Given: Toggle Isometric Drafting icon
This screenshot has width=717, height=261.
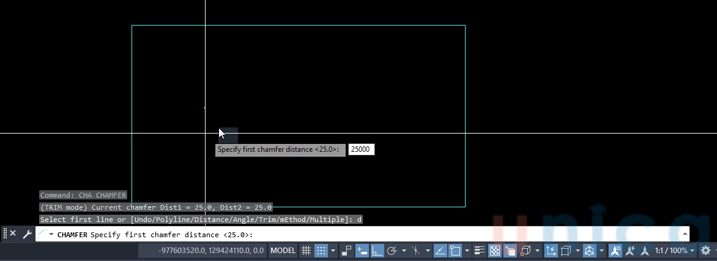Looking at the screenshot, I should coord(415,251).
